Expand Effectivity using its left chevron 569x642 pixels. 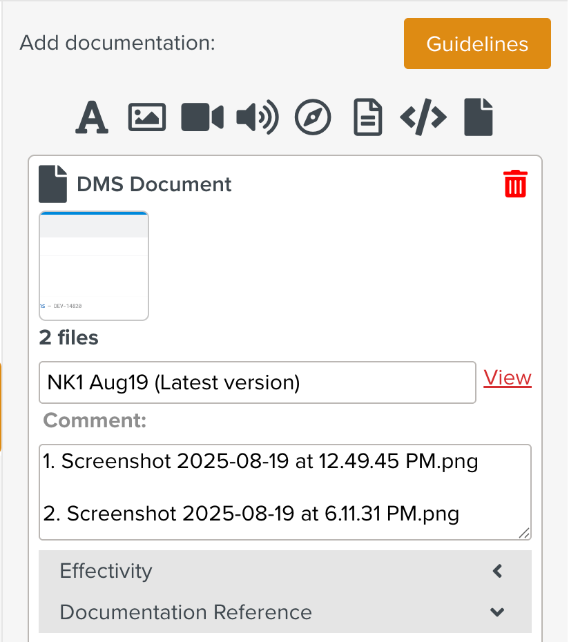(497, 571)
